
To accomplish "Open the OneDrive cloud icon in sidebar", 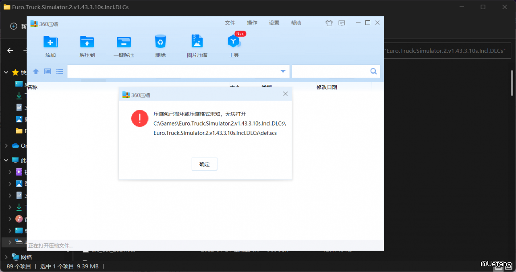I will (15, 146).
